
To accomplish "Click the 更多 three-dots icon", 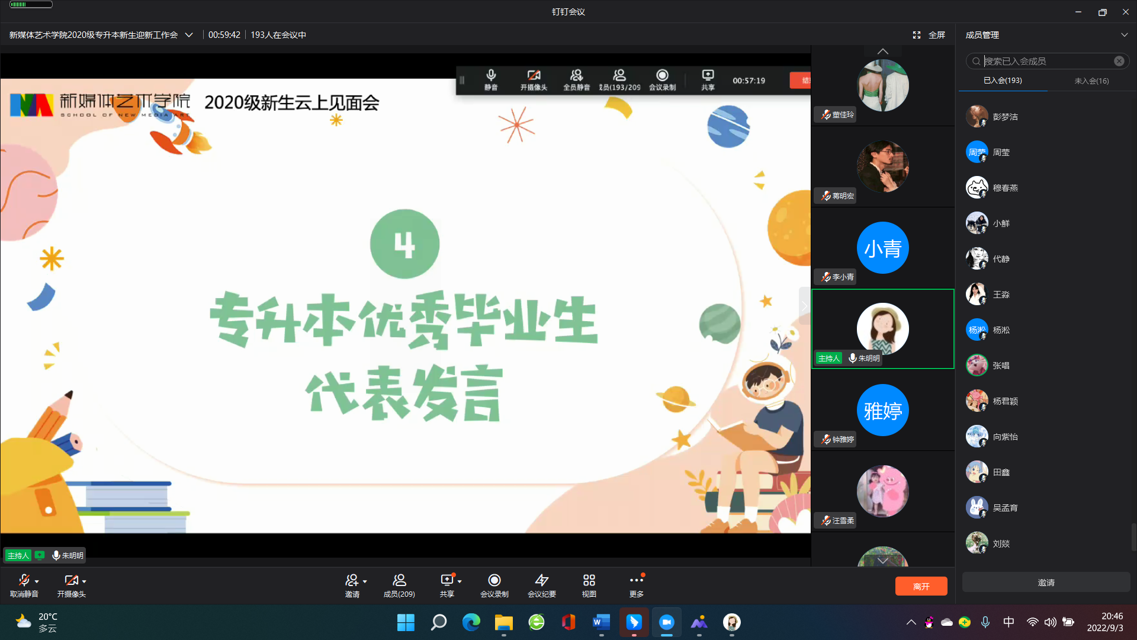I will click(x=636, y=580).
